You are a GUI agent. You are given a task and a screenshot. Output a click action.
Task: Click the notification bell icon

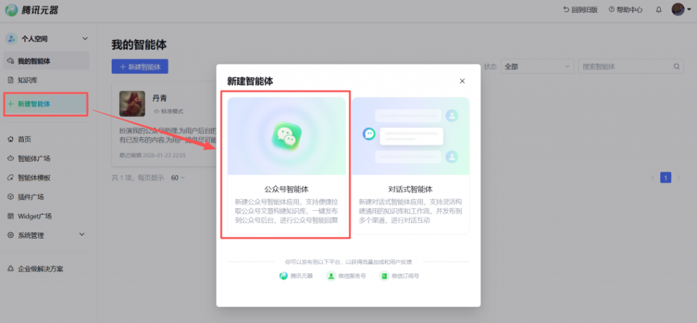click(658, 10)
